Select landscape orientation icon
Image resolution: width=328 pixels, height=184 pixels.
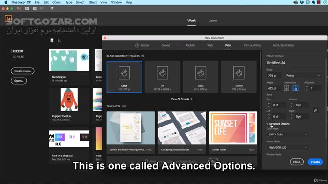(296, 88)
